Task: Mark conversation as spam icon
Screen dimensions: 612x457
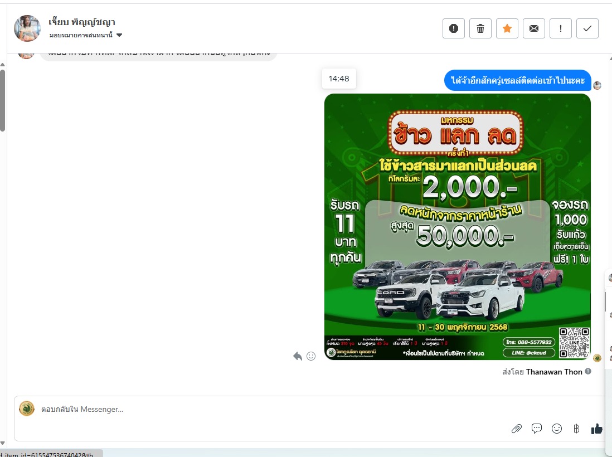Action: click(x=454, y=28)
